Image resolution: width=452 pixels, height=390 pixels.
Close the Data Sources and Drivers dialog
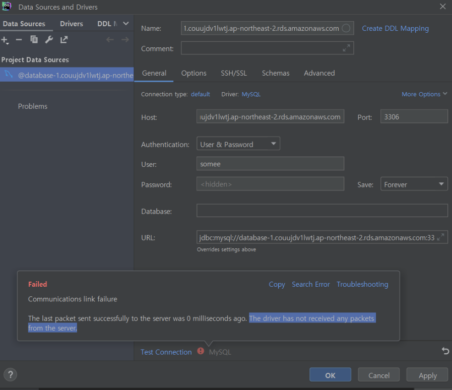pos(443,7)
